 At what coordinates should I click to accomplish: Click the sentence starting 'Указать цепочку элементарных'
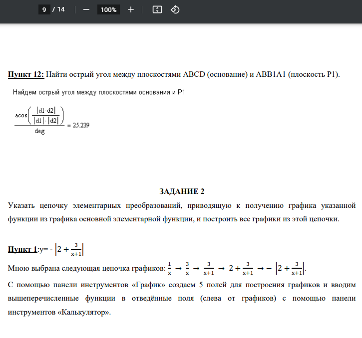182,212
